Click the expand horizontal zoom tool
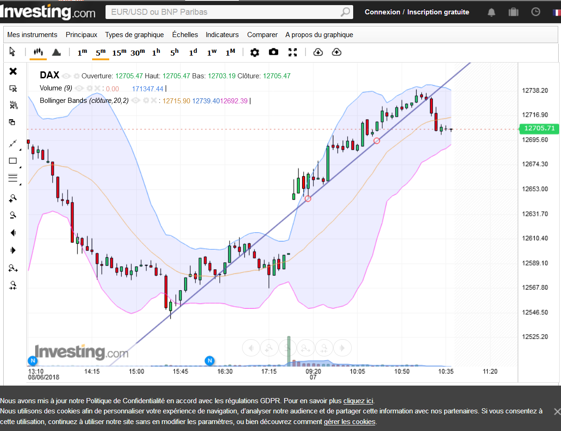This screenshot has height=431, width=561. (x=13, y=268)
